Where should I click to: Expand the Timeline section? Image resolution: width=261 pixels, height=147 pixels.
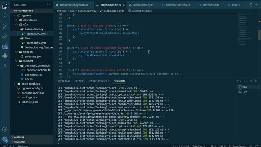(32, 142)
